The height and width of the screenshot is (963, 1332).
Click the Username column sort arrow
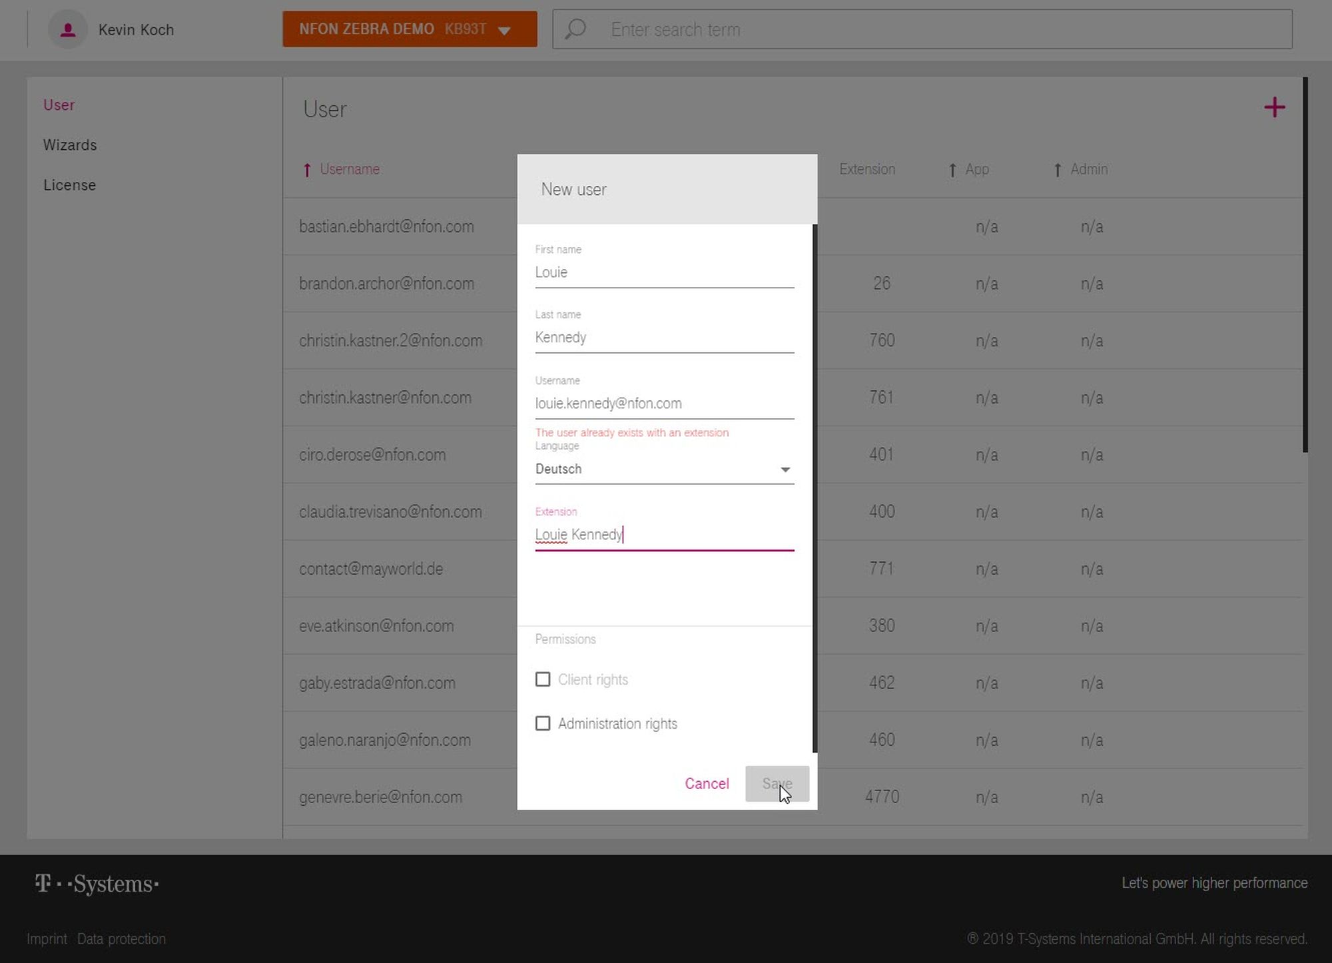coord(307,170)
